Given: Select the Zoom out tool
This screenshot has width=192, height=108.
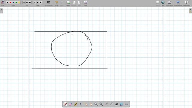Looking at the screenshot, I should point(101,104).
